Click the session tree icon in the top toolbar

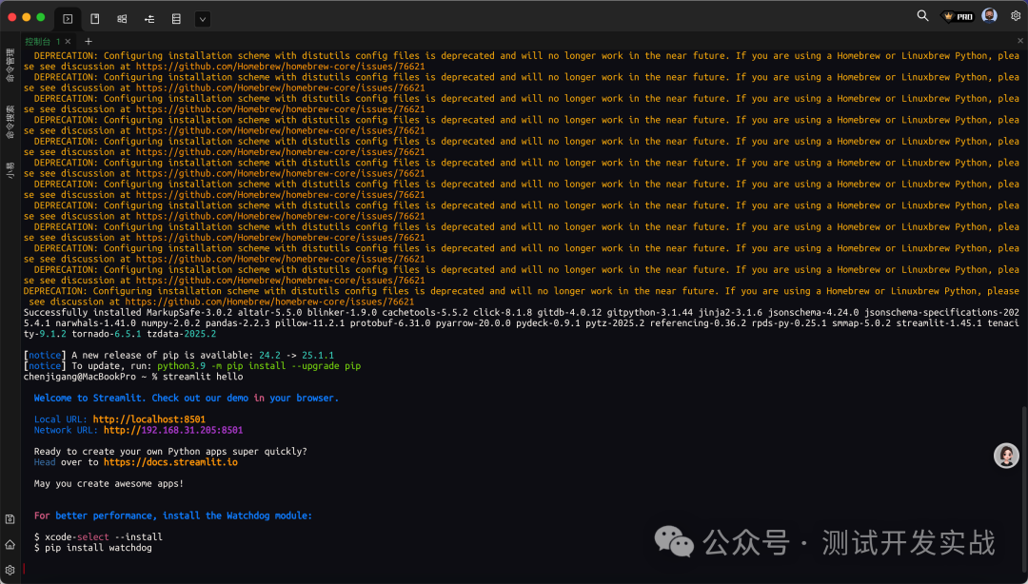[x=149, y=18]
